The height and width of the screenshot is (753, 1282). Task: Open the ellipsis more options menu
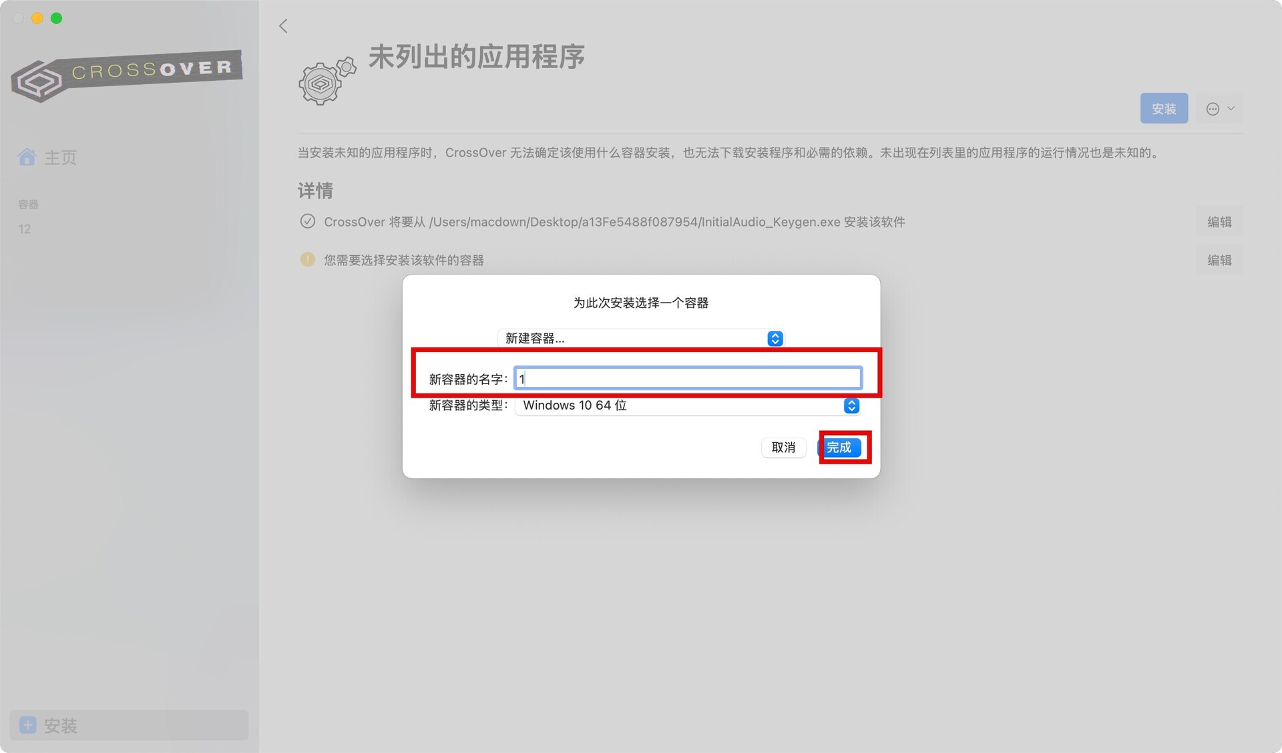click(x=1213, y=109)
